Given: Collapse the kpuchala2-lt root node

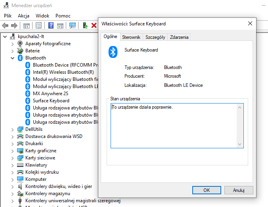Looking at the screenshot, I should point(5,36).
